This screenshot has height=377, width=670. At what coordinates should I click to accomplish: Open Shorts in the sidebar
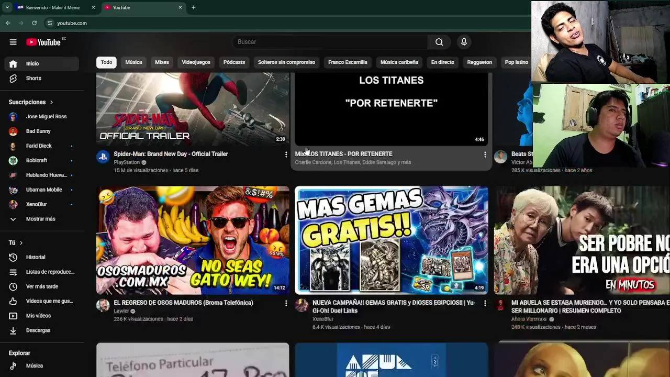42,78
